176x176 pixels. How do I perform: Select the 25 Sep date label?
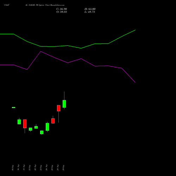(52, 168)
